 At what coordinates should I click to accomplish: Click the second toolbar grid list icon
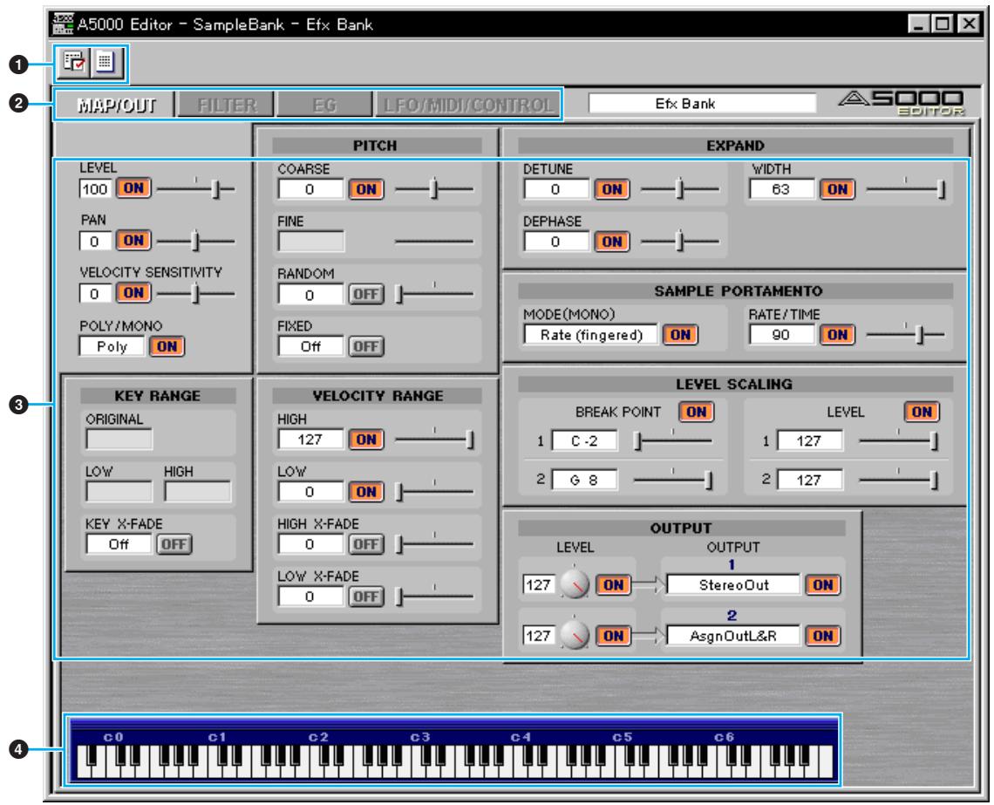click(x=106, y=62)
